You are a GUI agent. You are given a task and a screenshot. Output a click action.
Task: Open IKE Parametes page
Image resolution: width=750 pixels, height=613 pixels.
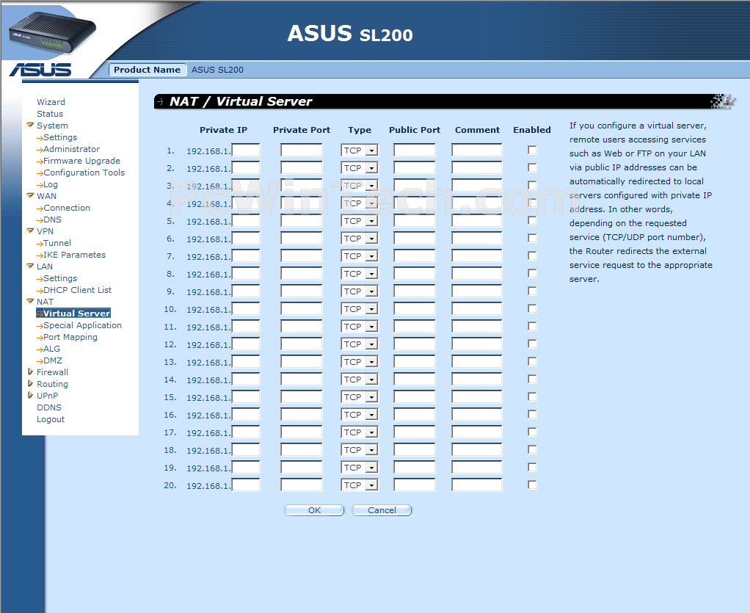(x=74, y=255)
